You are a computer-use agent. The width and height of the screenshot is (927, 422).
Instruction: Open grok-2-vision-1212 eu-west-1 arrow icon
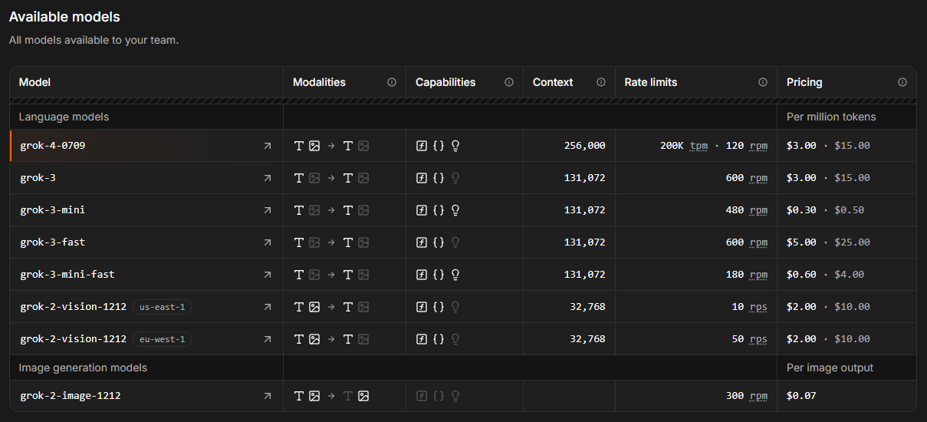tap(267, 339)
